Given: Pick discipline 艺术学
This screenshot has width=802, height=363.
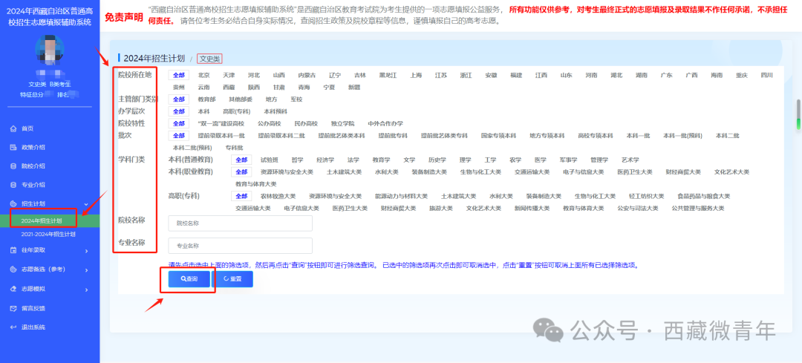Looking at the screenshot, I should (630, 160).
